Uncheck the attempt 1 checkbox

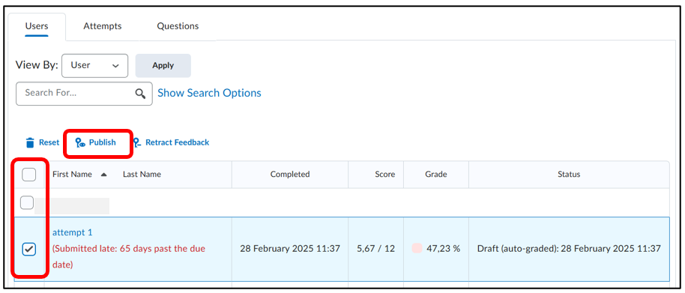tap(28, 250)
